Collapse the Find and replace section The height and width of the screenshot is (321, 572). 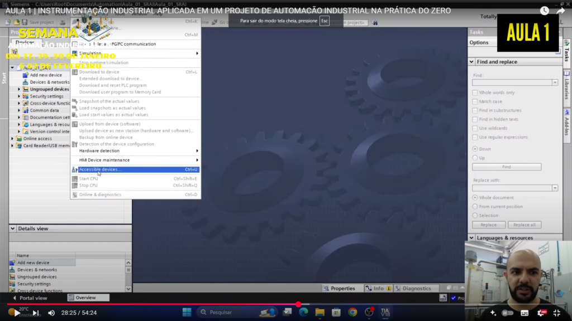471,62
